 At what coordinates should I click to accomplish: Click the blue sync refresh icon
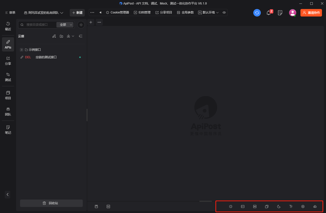(257, 13)
